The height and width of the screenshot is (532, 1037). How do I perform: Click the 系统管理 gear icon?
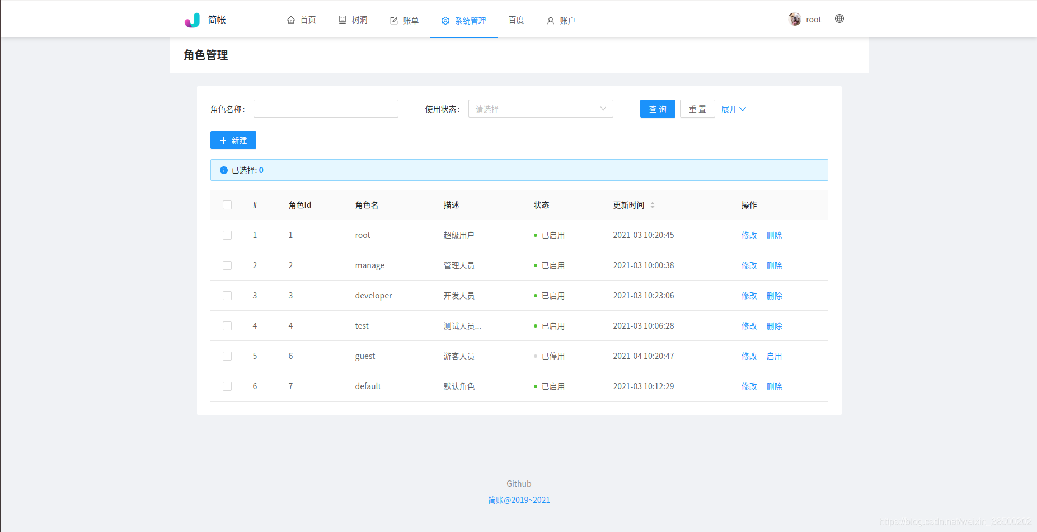(x=445, y=21)
